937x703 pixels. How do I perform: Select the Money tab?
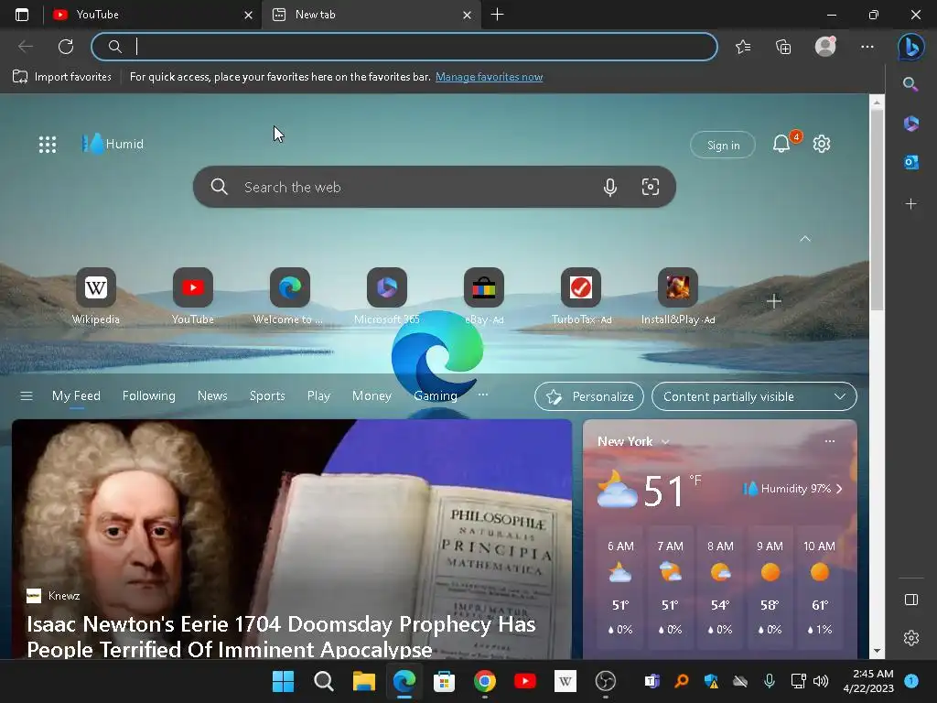(372, 395)
